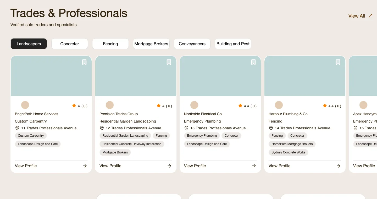Click Northside Electrical Co profile arrow icon
This screenshot has width=377, height=199.
pyautogui.click(x=254, y=166)
